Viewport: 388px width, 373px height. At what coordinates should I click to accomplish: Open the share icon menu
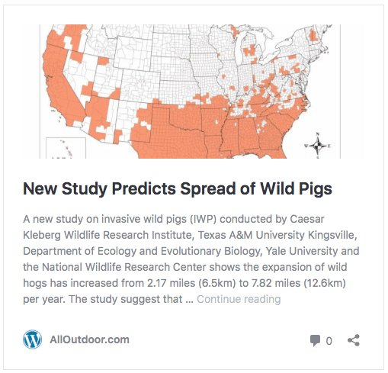point(354,340)
